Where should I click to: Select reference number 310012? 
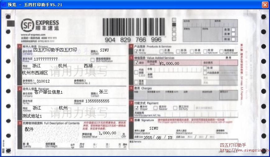click(43, 81)
